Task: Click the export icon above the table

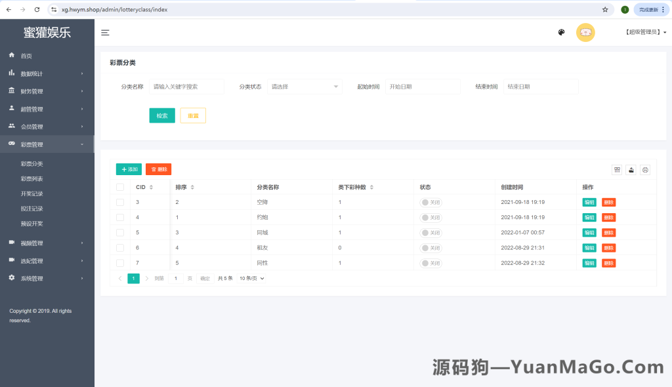Action: (x=631, y=169)
